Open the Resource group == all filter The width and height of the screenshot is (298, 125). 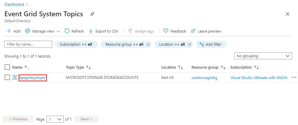[x=124, y=44]
